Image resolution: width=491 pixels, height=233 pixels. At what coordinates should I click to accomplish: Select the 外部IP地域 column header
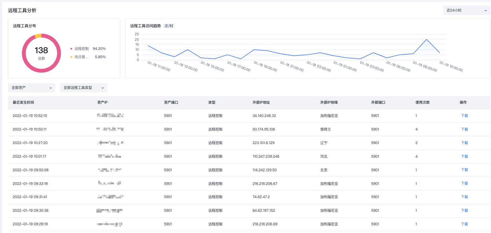[329, 102]
